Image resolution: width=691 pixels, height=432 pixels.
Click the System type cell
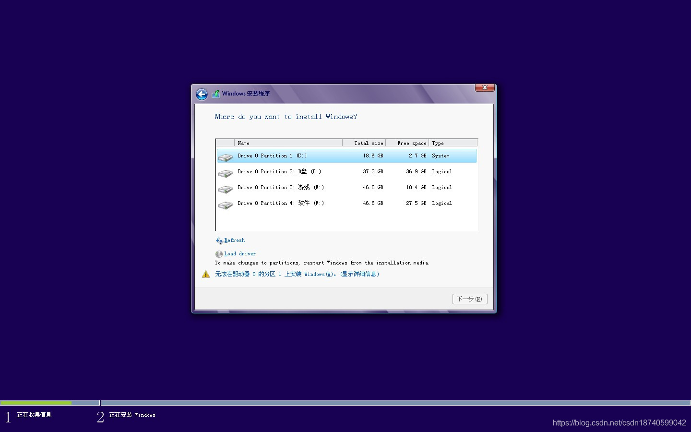point(441,156)
